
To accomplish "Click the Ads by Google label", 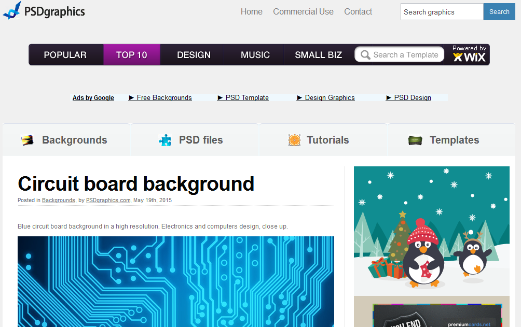I will (x=93, y=97).
